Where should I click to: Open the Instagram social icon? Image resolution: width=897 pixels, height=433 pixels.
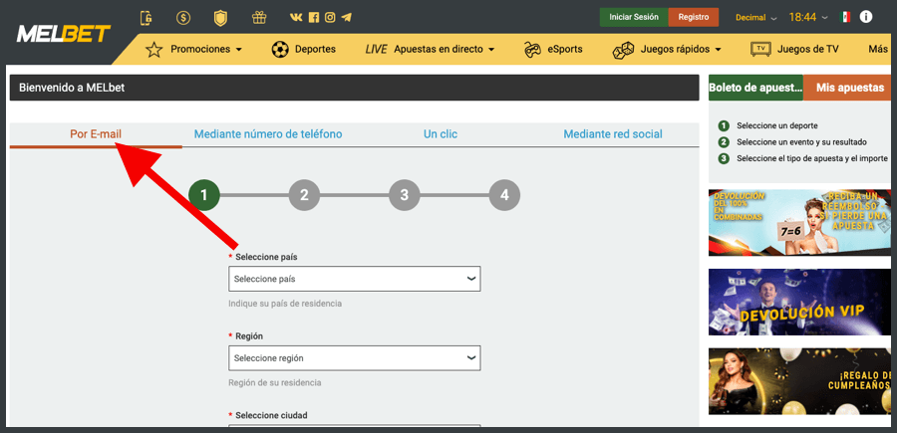click(x=330, y=18)
